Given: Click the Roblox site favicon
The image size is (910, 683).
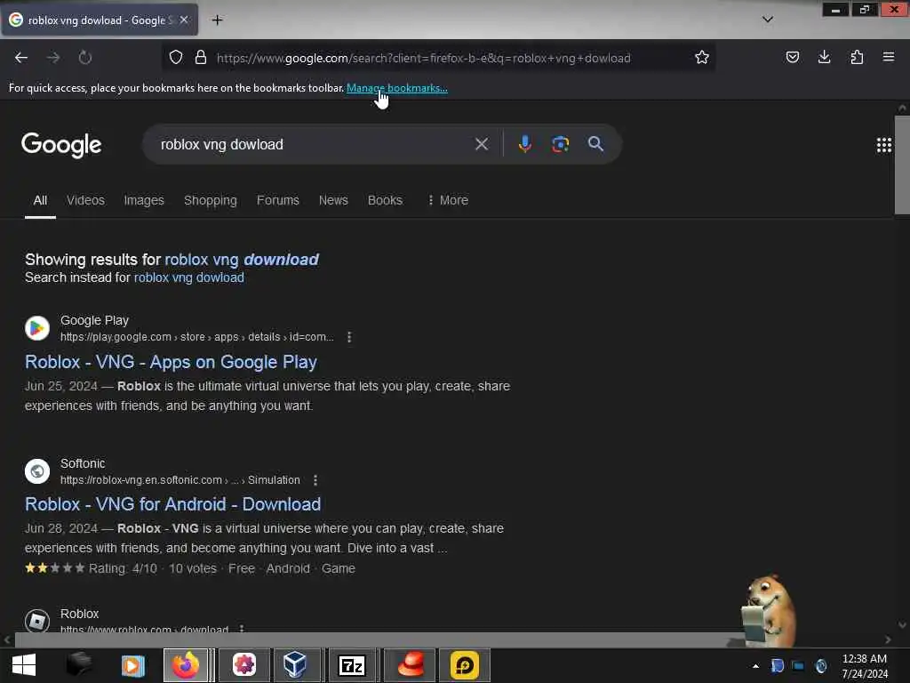Looking at the screenshot, I should point(37,621).
